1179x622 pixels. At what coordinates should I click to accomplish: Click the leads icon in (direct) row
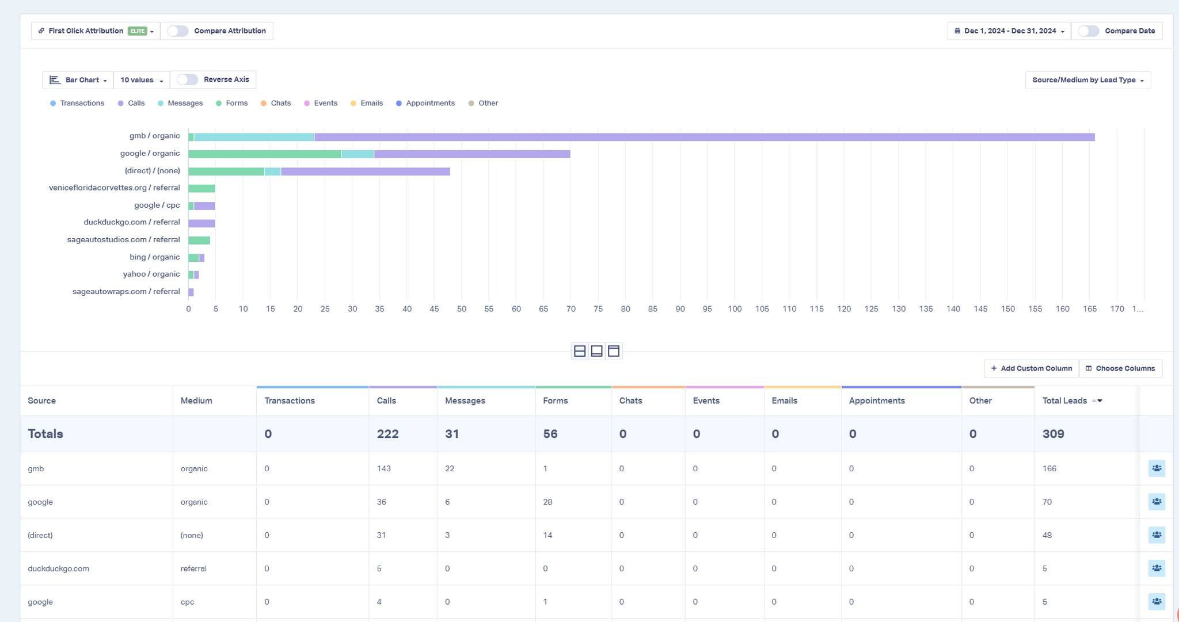click(1157, 535)
